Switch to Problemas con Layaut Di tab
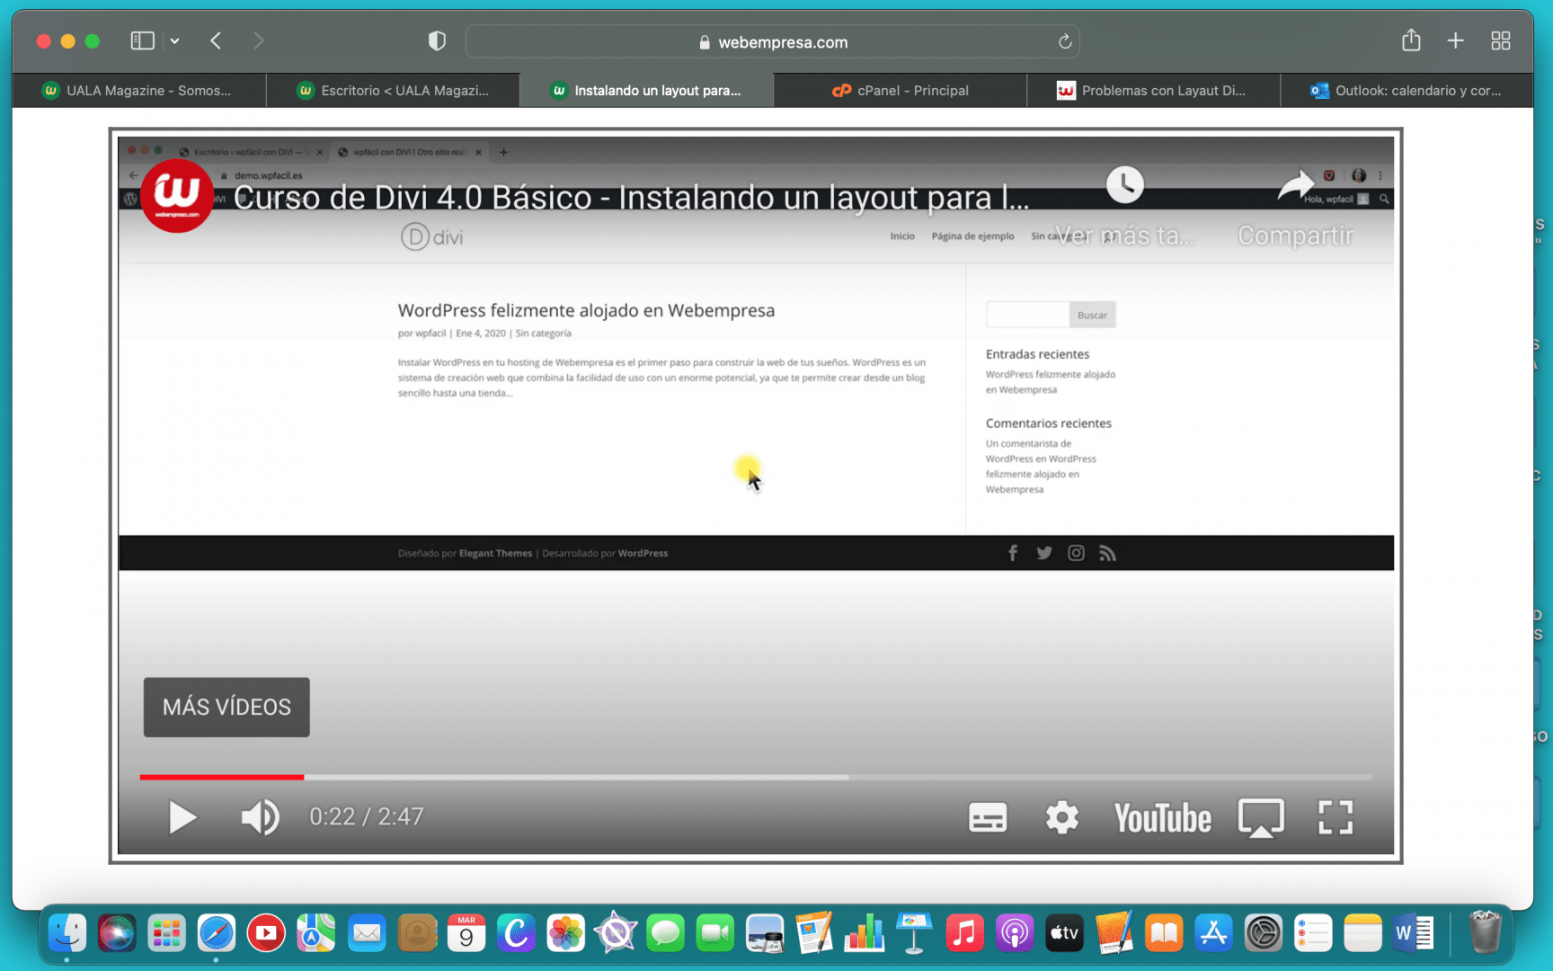The height and width of the screenshot is (971, 1553). click(x=1153, y=90)
